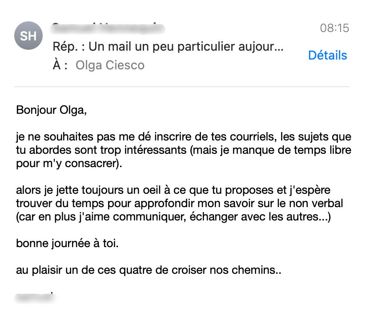Click the subject line starting with Rép.
The height and width of the screenshot is (312, 370).
[x=168, y=46]
